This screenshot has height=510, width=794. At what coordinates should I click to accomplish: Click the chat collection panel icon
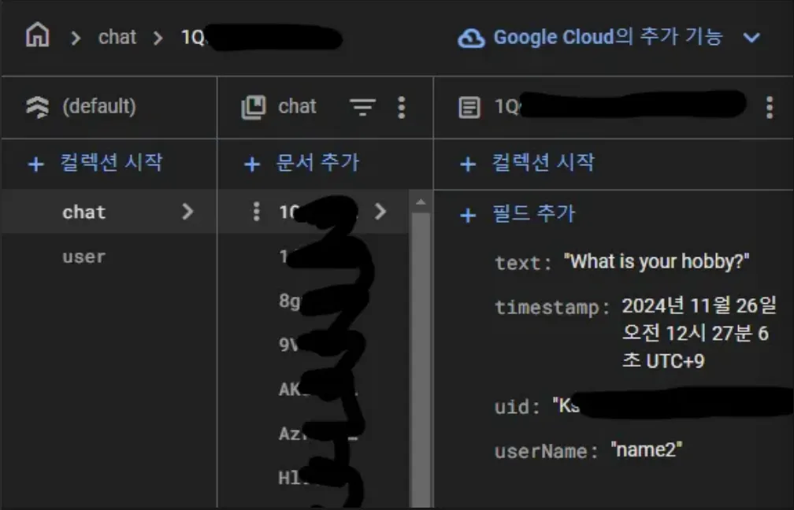(x=254, y=107)
